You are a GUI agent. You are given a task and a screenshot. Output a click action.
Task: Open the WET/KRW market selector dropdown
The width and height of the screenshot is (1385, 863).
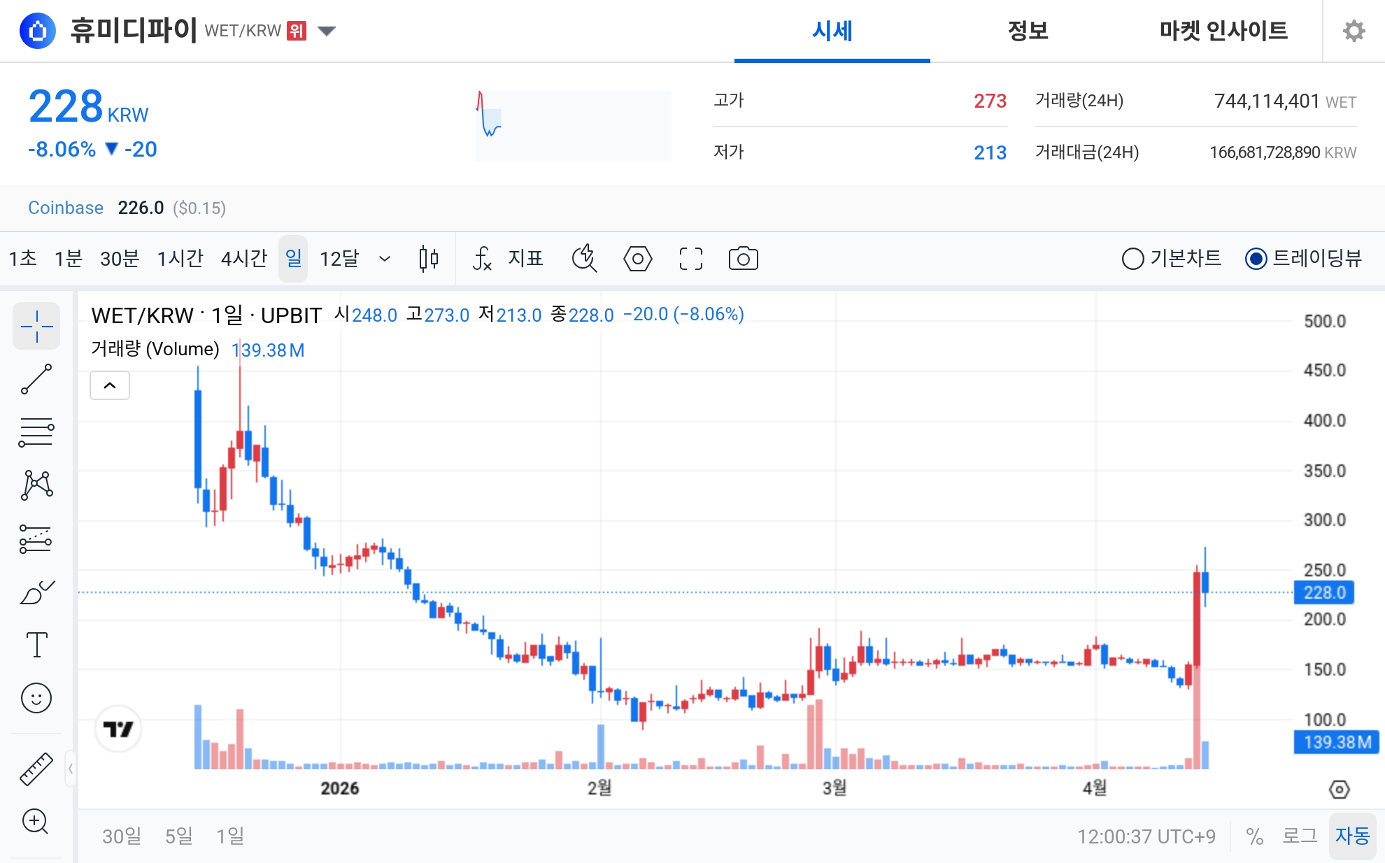tap(326, 31)
